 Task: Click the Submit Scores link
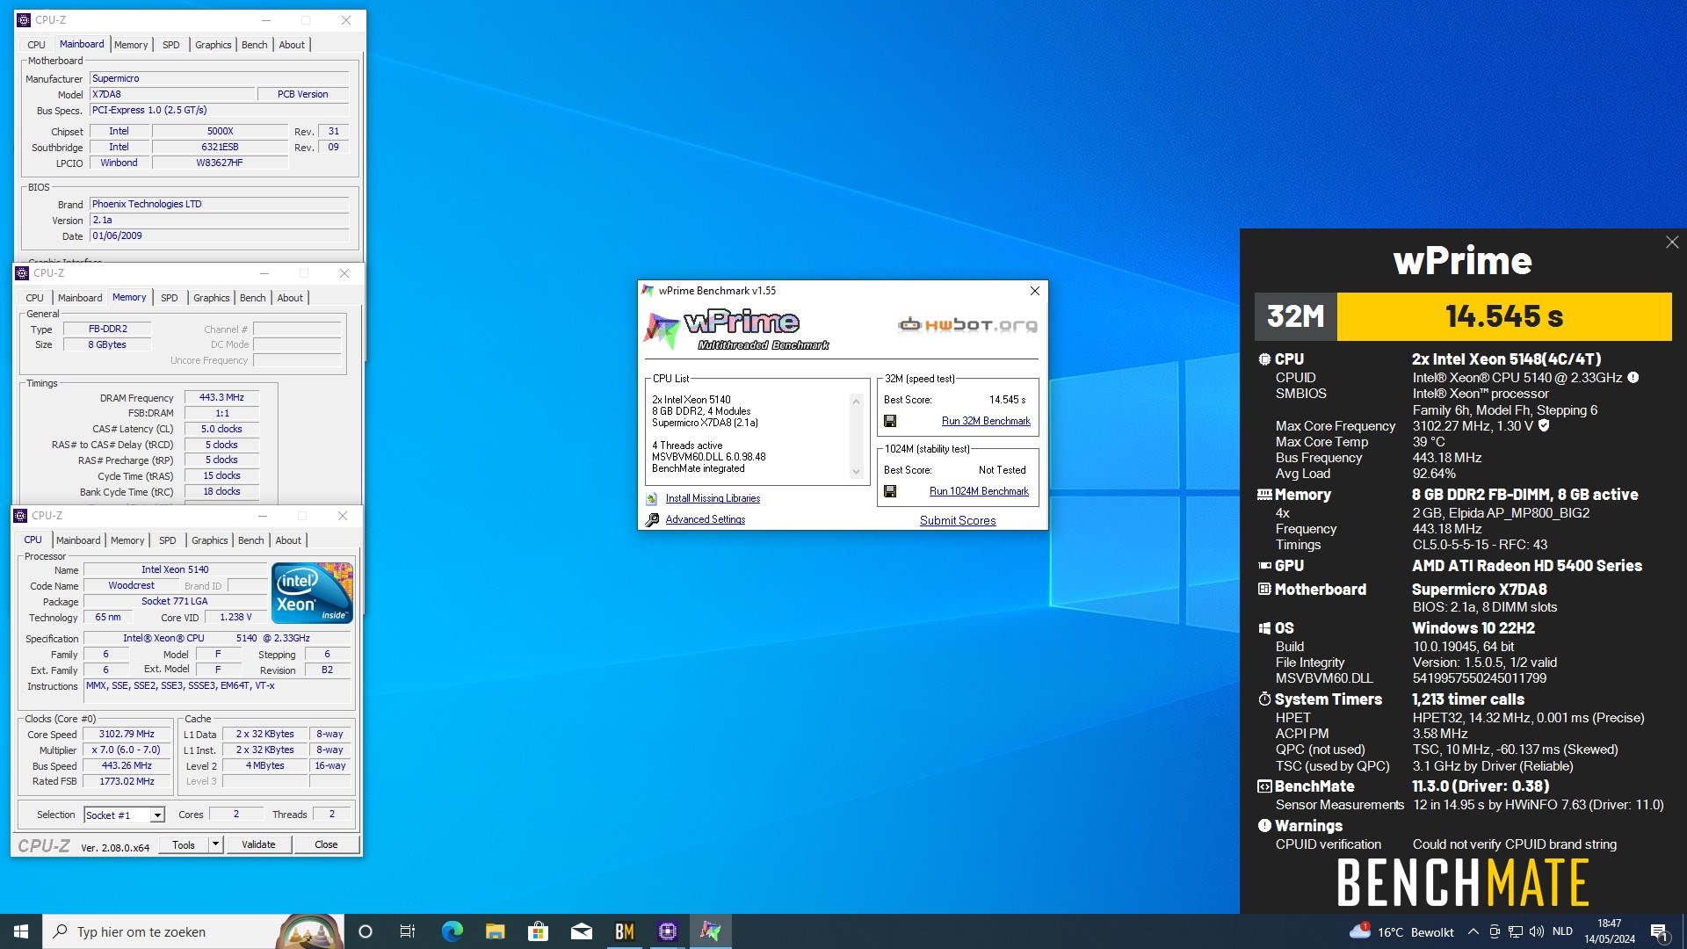tap(958, 520)
